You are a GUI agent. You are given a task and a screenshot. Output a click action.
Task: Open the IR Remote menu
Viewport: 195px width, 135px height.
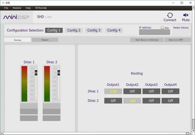click(41, 8)
